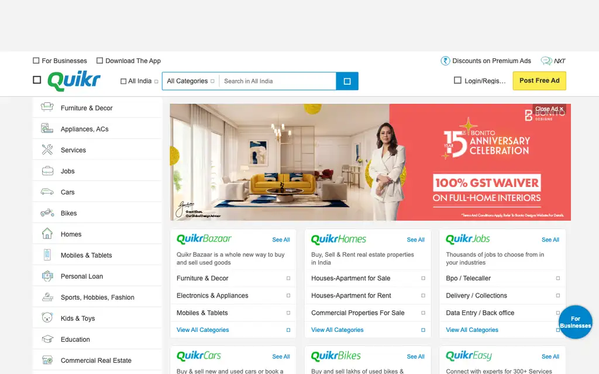Select Services in the sidebar

click(98, 150)
